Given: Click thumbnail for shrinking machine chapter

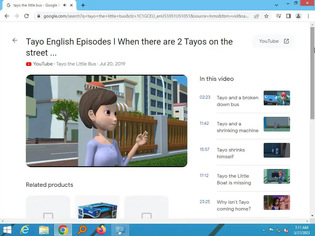Looking at the screenshot, I should tap(277, 124).
